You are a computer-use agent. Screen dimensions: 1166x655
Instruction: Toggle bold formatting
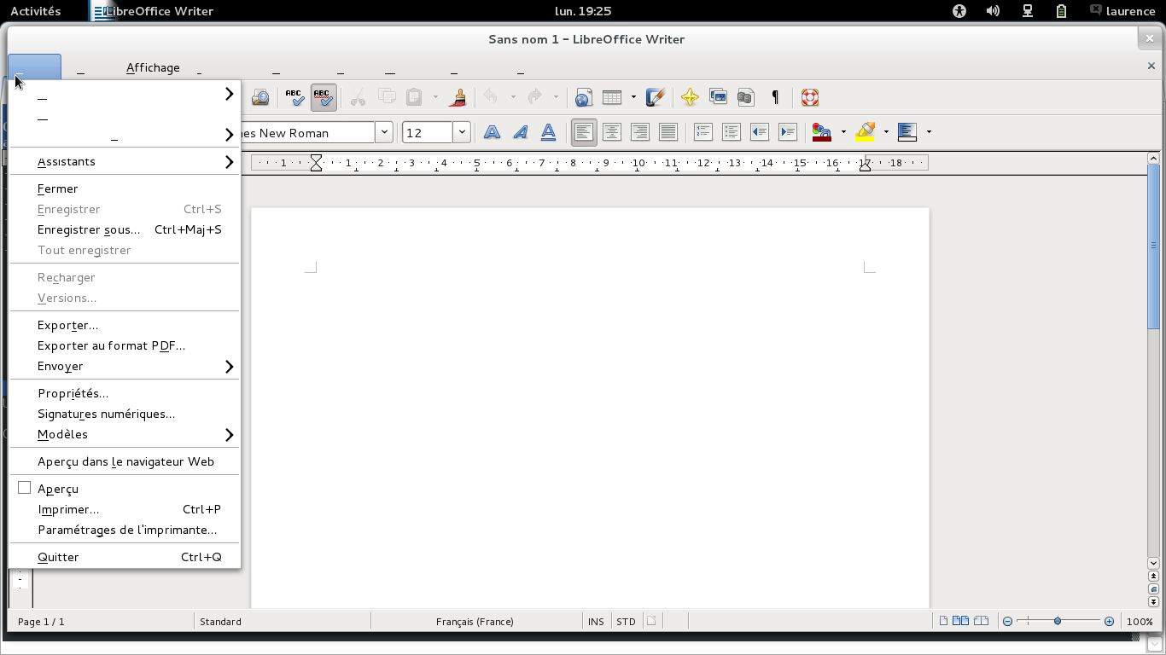click(x=492, y=132)
